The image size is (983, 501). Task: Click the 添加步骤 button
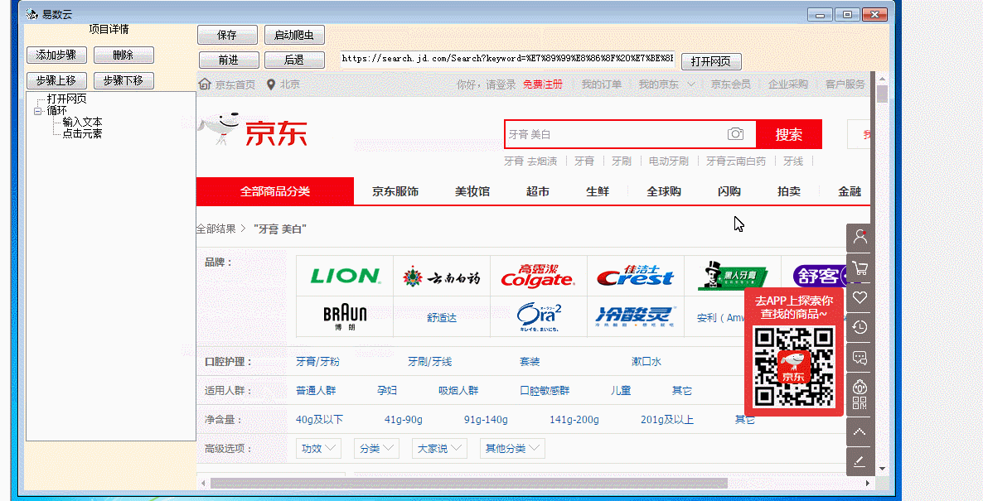click(x=56, y=55)
